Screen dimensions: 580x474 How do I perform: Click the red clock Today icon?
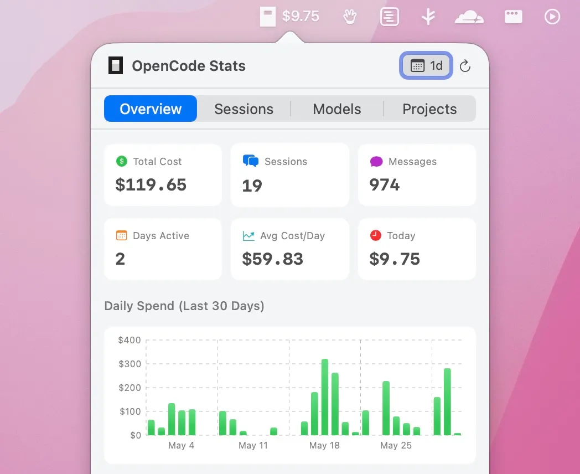tap(375, 235)
